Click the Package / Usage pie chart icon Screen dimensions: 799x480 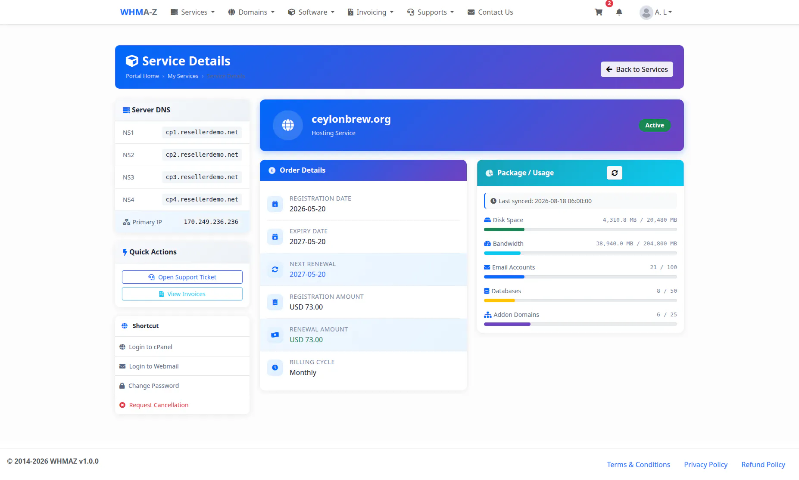[x=489, y=173]
